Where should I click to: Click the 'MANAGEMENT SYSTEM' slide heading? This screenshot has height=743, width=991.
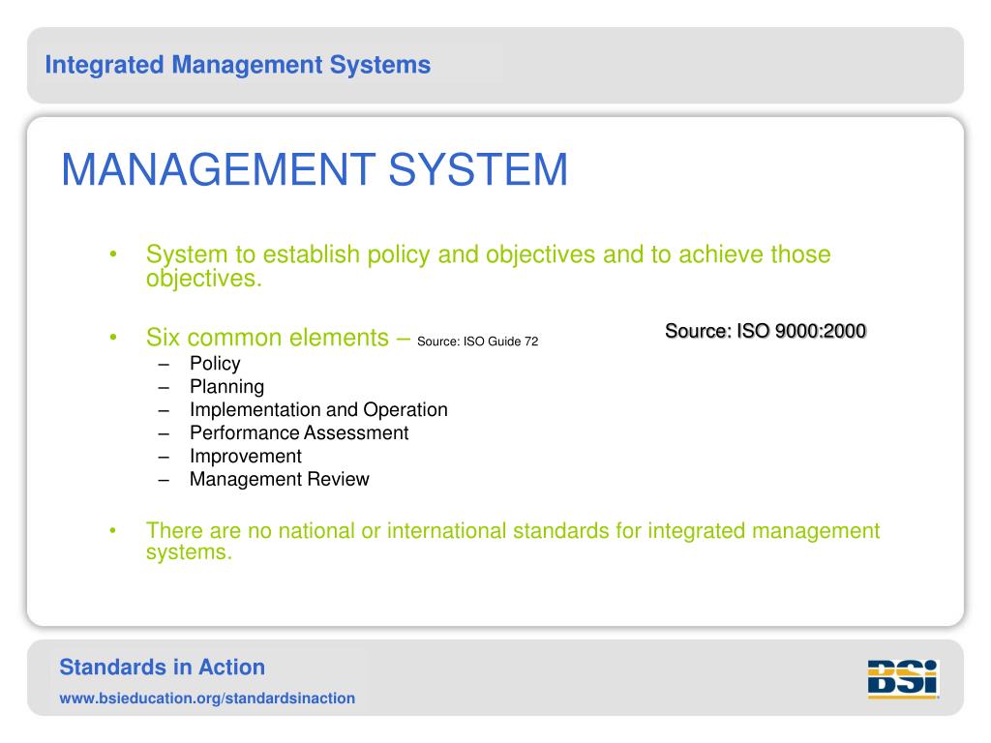[315, 169]
